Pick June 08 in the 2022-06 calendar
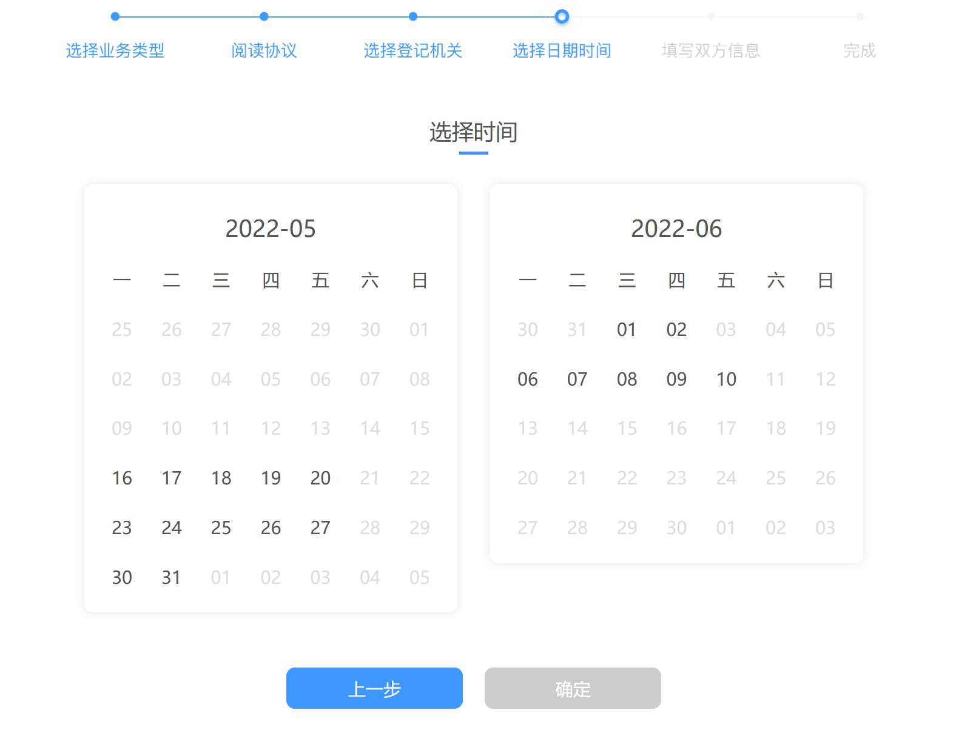Viewport: 973px width, 730px height. tap(627, 379)
